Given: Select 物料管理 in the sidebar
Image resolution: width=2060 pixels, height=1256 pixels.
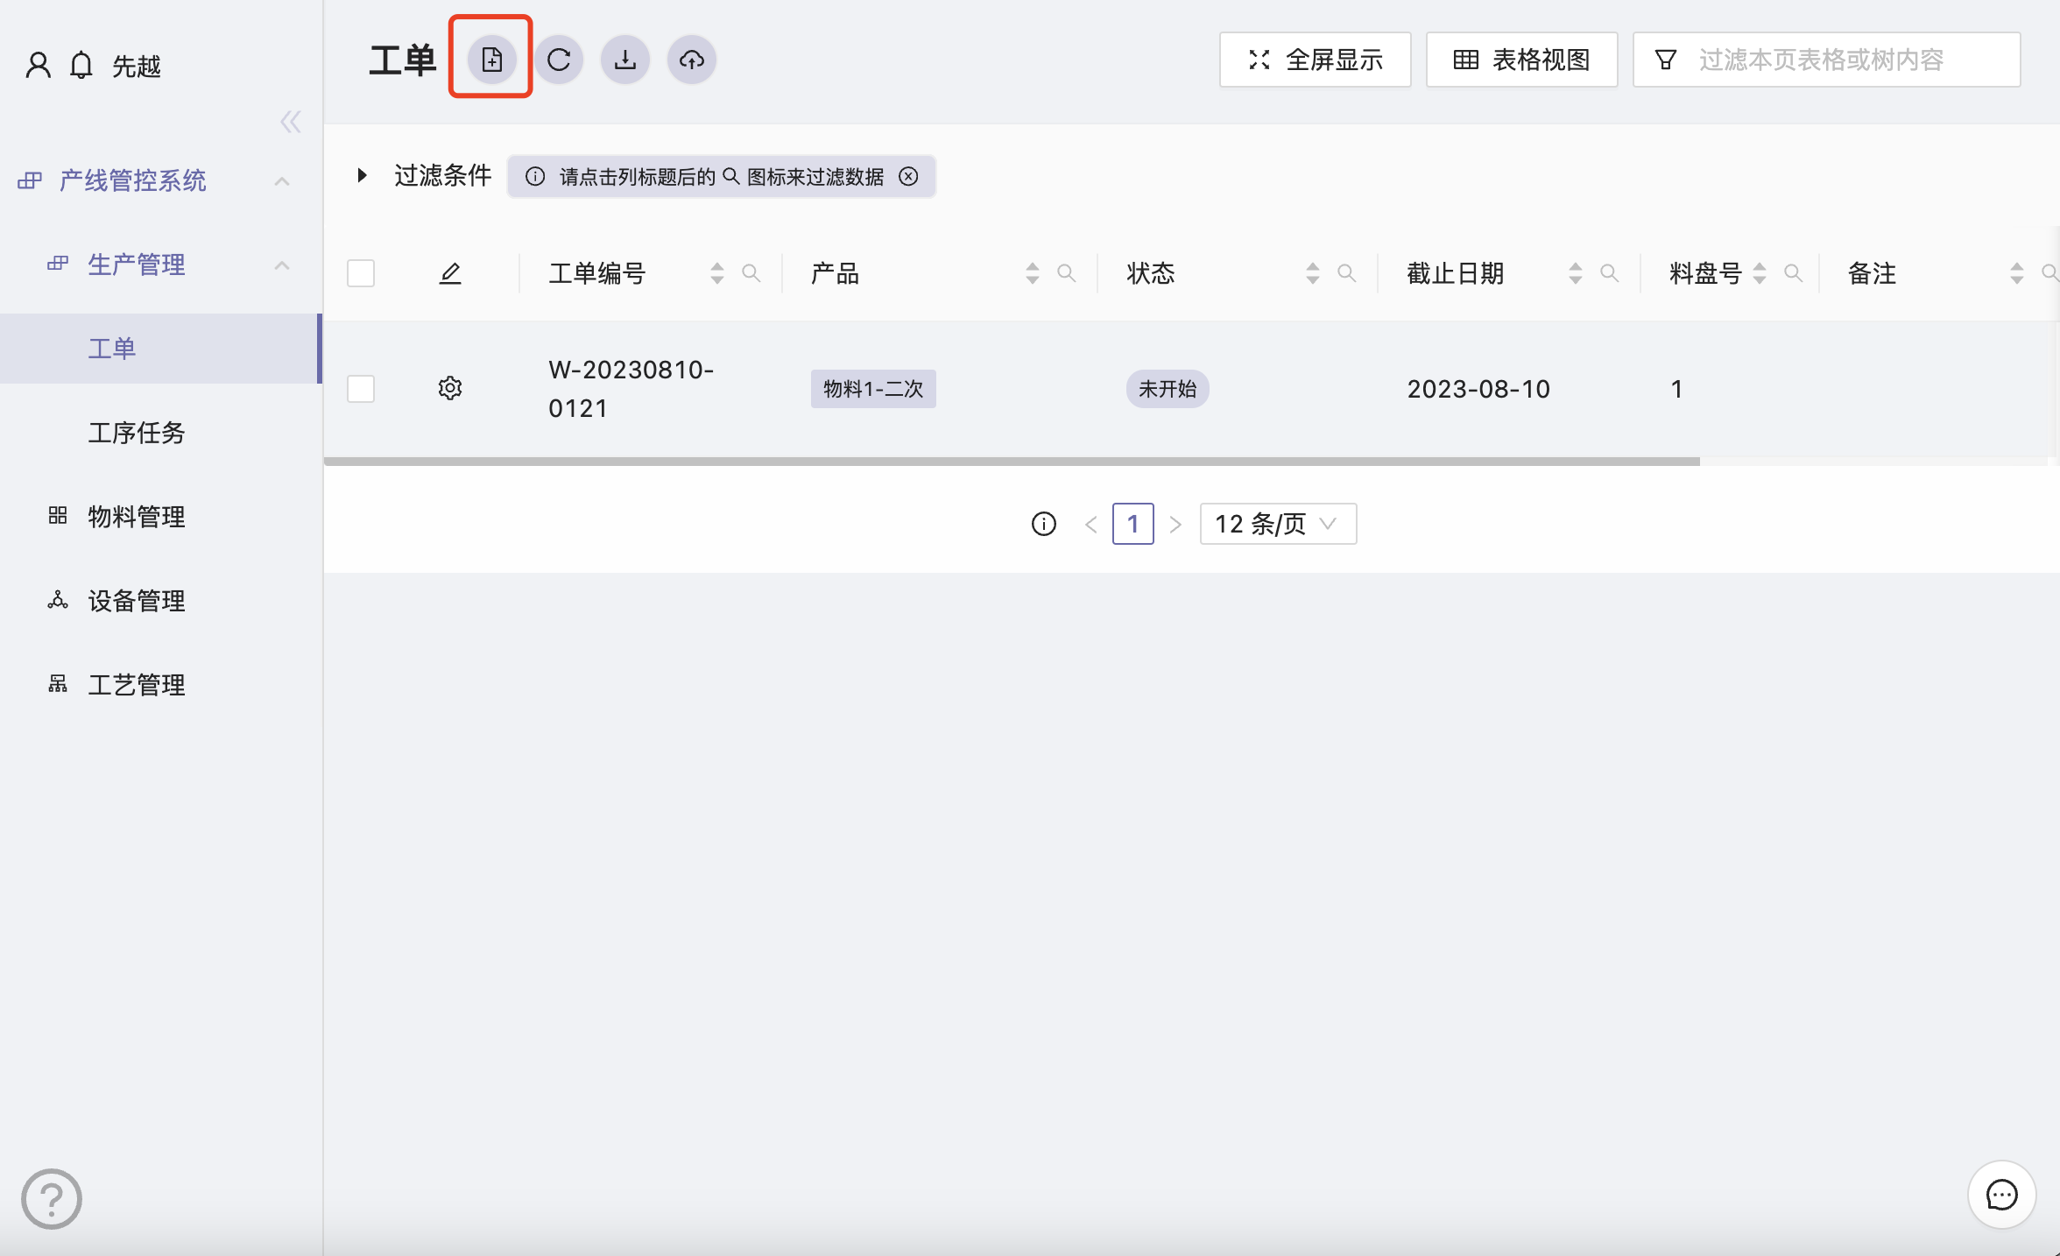Looking at the screenshot, I should (137, 517).
